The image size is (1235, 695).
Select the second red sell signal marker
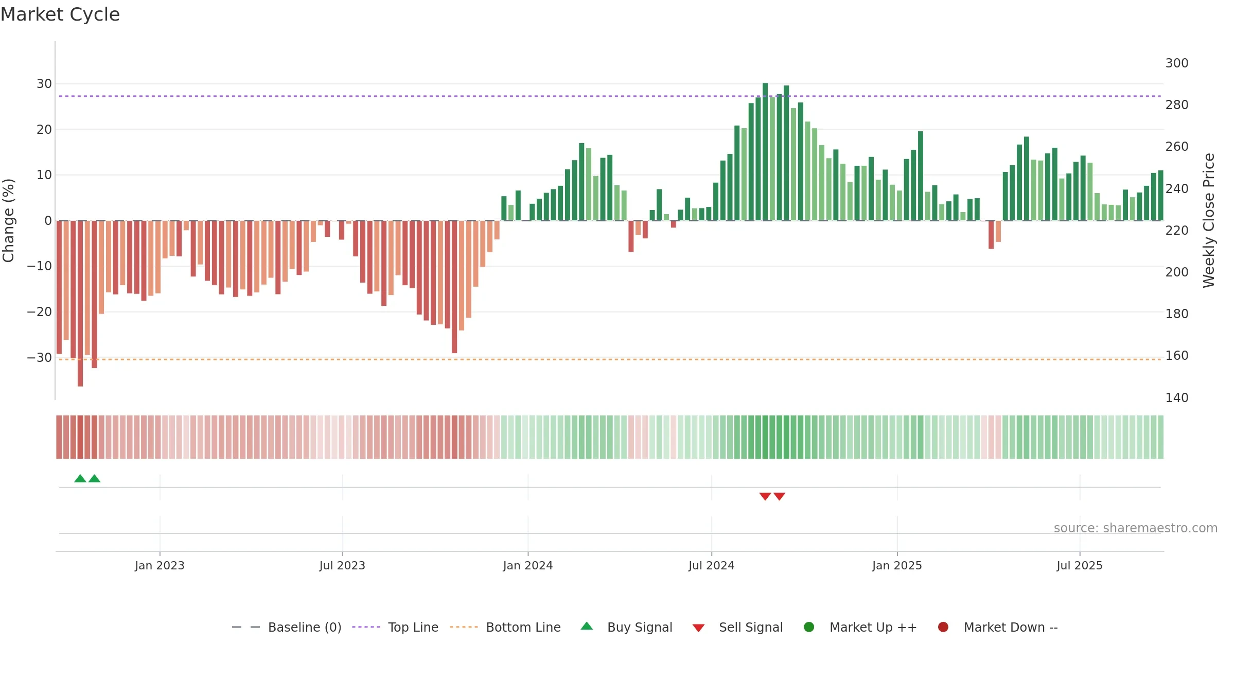(780, 496)
